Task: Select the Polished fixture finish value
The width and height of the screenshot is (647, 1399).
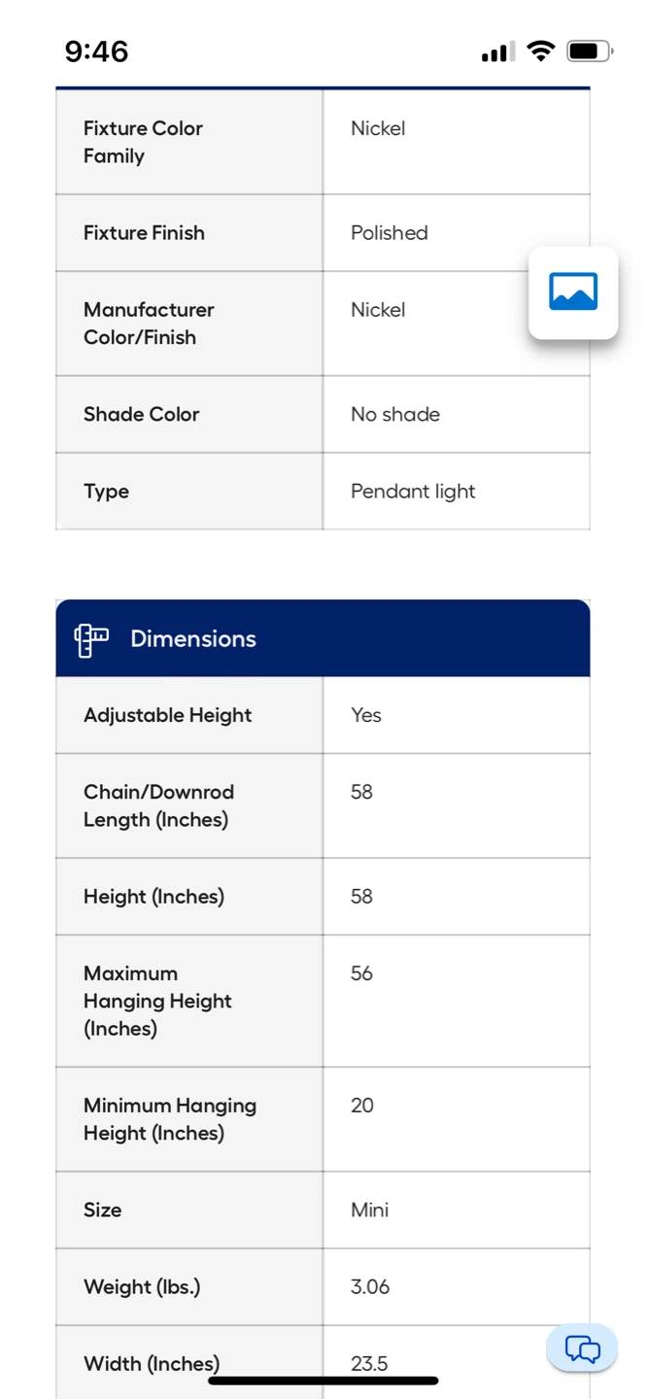Action: click(390, 232)
